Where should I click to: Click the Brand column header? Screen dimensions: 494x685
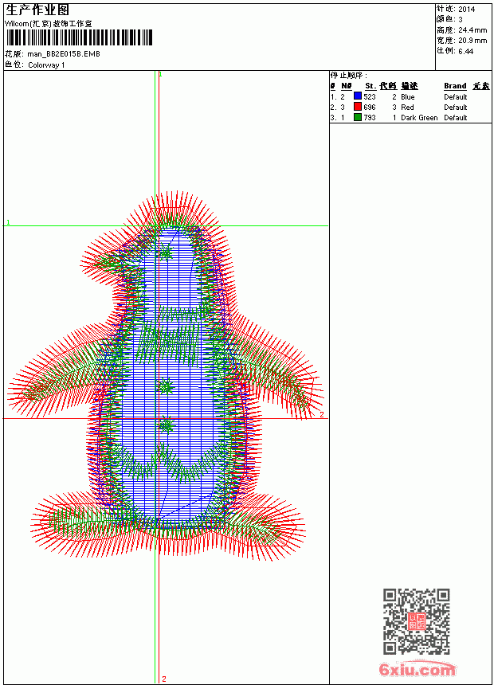pos(455,86)
